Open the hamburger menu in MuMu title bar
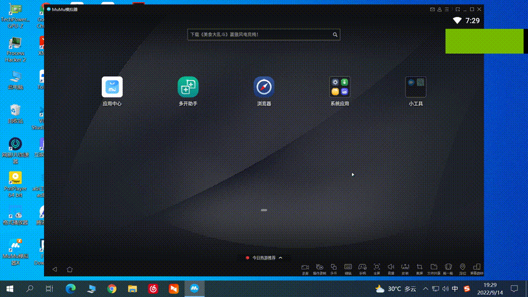The width and height of the screenshot is (528, 297). pyautogui.click(x=447, y=9)
